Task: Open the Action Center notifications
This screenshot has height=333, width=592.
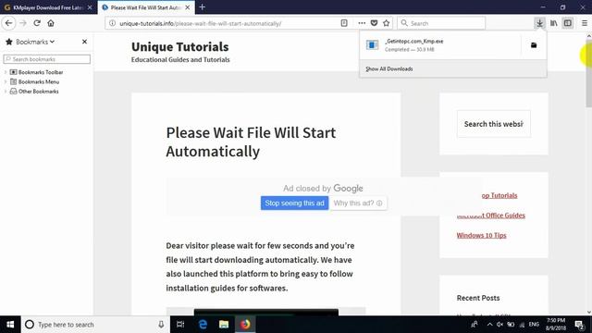Action: pyautogui.click(x=580, y=325)
